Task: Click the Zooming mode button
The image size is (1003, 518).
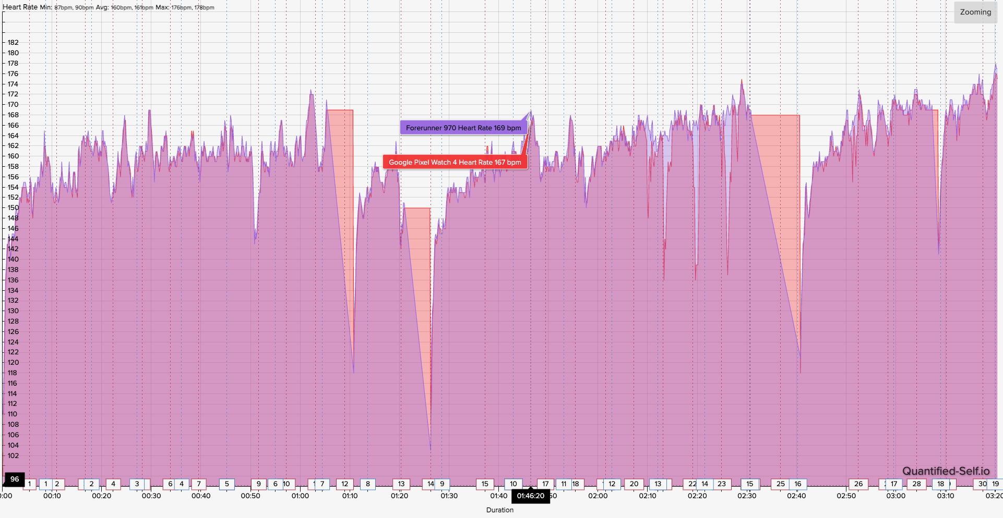Action: point(975,12)
